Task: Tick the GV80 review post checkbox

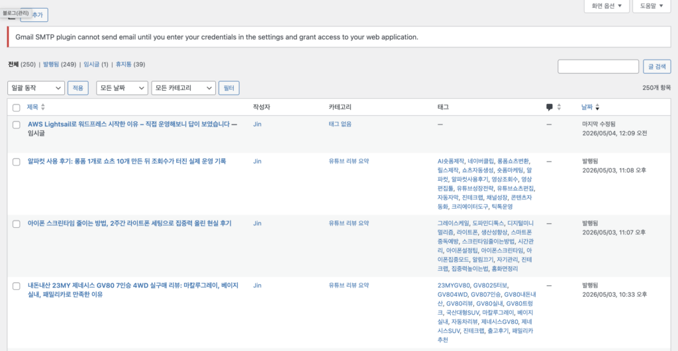Action: click(x=17, y=285)
